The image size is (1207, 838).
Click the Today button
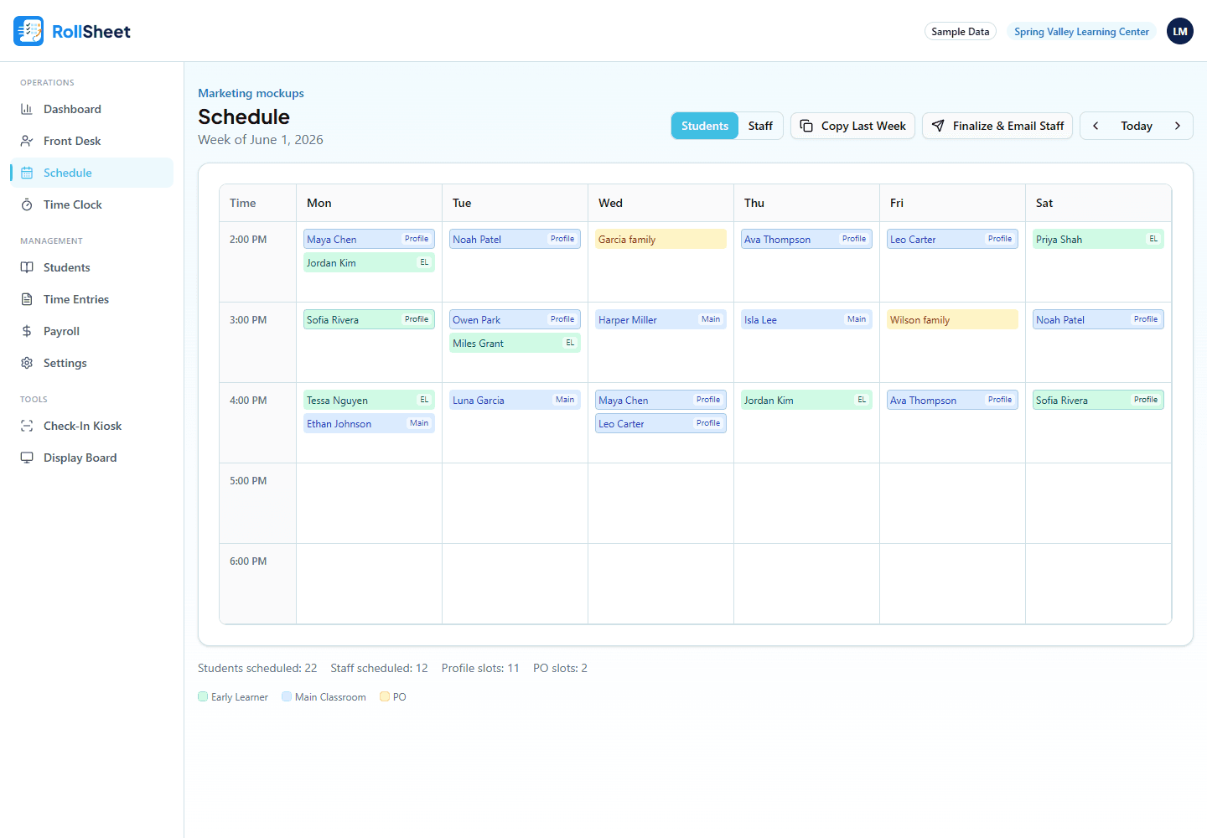(1137, 126)
